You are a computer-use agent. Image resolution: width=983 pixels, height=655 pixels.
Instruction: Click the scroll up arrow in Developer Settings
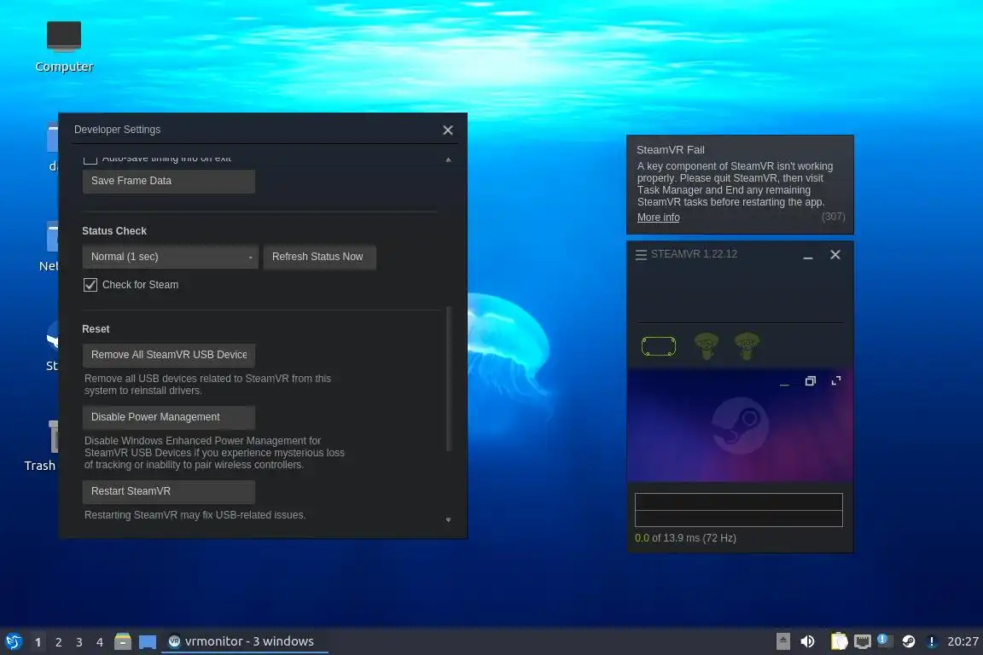click(x=448, y=159)
